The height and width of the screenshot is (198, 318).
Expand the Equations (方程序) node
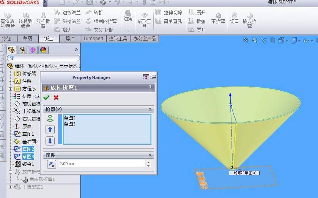[10, 89]
